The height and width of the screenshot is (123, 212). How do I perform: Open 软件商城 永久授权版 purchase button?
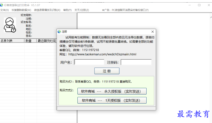click(112, 91)
